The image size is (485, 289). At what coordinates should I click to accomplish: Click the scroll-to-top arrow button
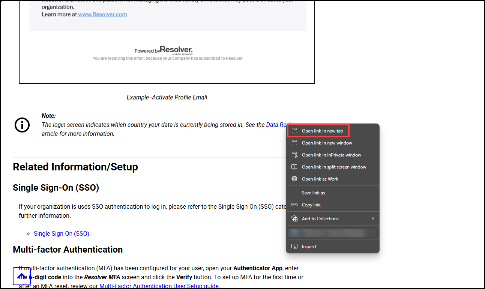22,276
